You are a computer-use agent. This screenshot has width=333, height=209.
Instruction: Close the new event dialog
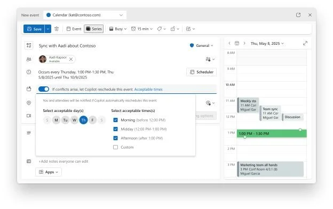pyautogui.click(x=310, y=15)
